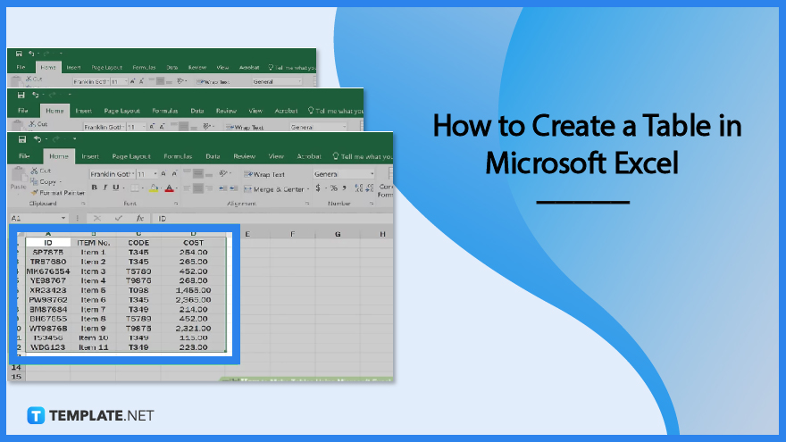Click Cut scissors in front Excel window
Viewport: 786px width, 442px height.
pos(34,171)
